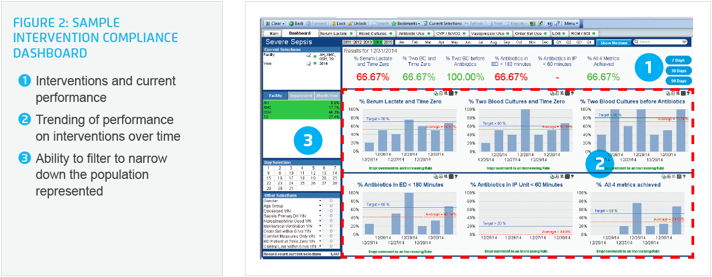Select the TG facility row
Screen dimensions: 712x277
[x=302, y=117]
